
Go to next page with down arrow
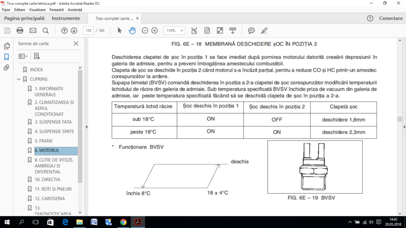pos(74,30)
